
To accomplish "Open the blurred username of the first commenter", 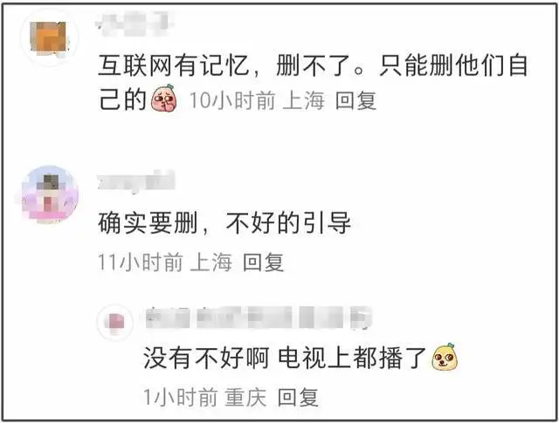I will click(x=133, y=24).
